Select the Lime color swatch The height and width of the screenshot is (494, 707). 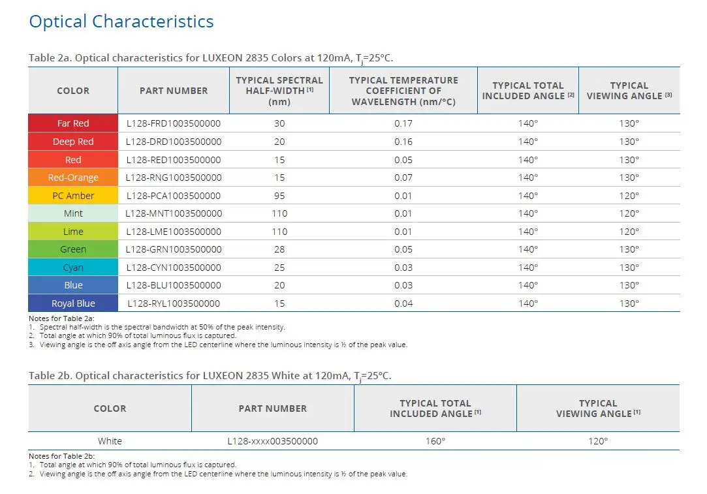[x=73, y=231]
